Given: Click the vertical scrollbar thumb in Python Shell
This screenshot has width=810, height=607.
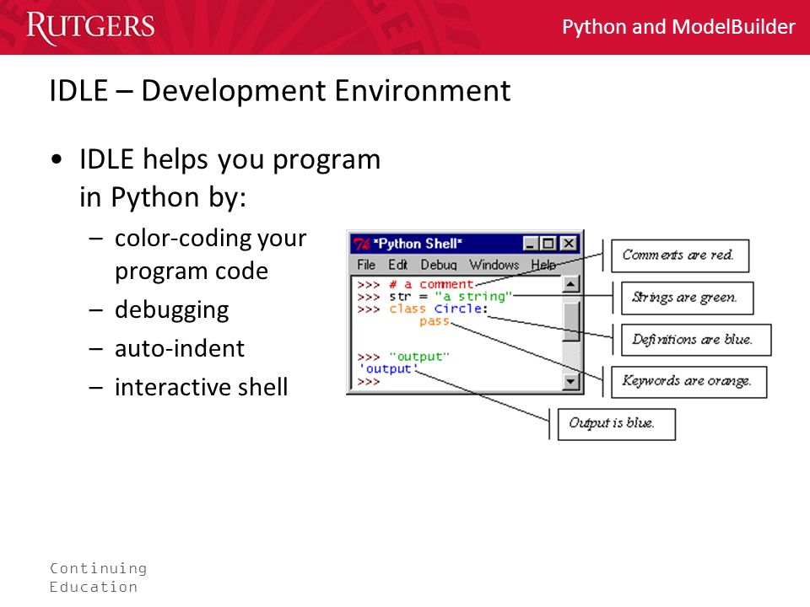Looking at the screenshot, I should [570, 321].
